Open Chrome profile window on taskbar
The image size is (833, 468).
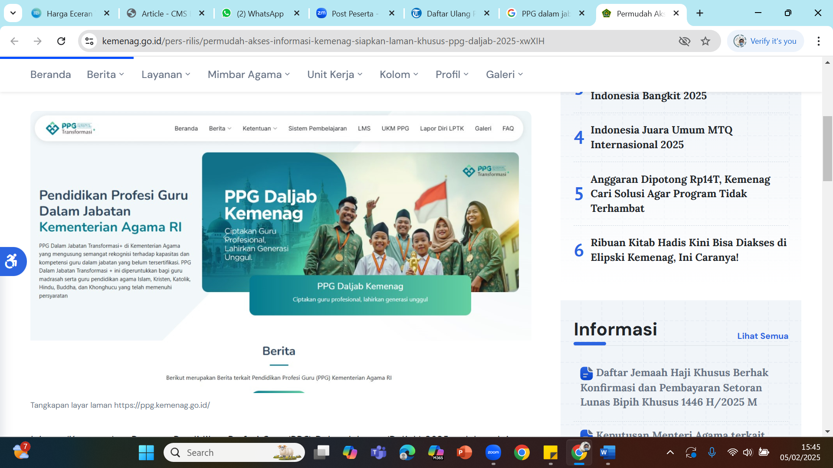point(579,453)
